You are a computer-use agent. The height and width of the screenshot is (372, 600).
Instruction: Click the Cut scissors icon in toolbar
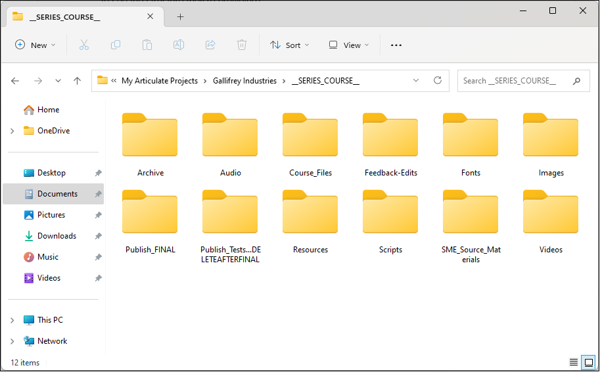pyautogui.click(x=83, y=45)
